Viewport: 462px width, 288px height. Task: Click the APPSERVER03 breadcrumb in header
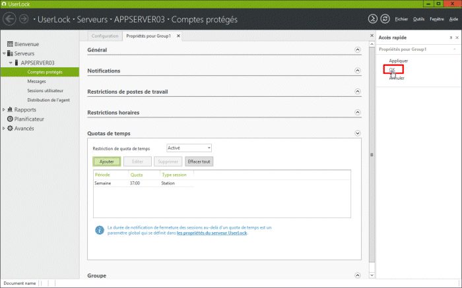point(139,19)
